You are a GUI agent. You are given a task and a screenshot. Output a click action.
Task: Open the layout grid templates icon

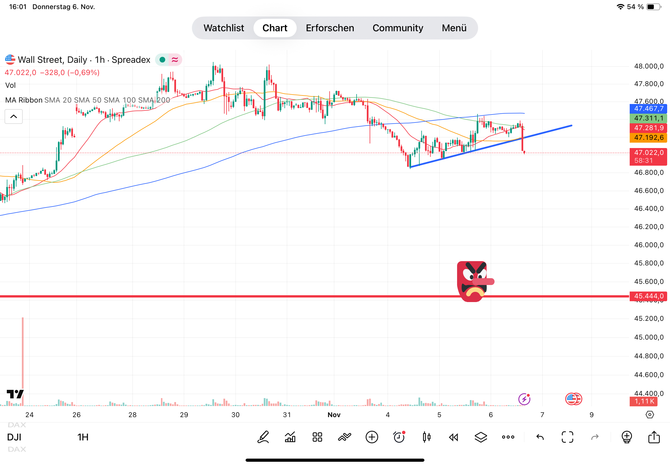(x=317, y=437)
